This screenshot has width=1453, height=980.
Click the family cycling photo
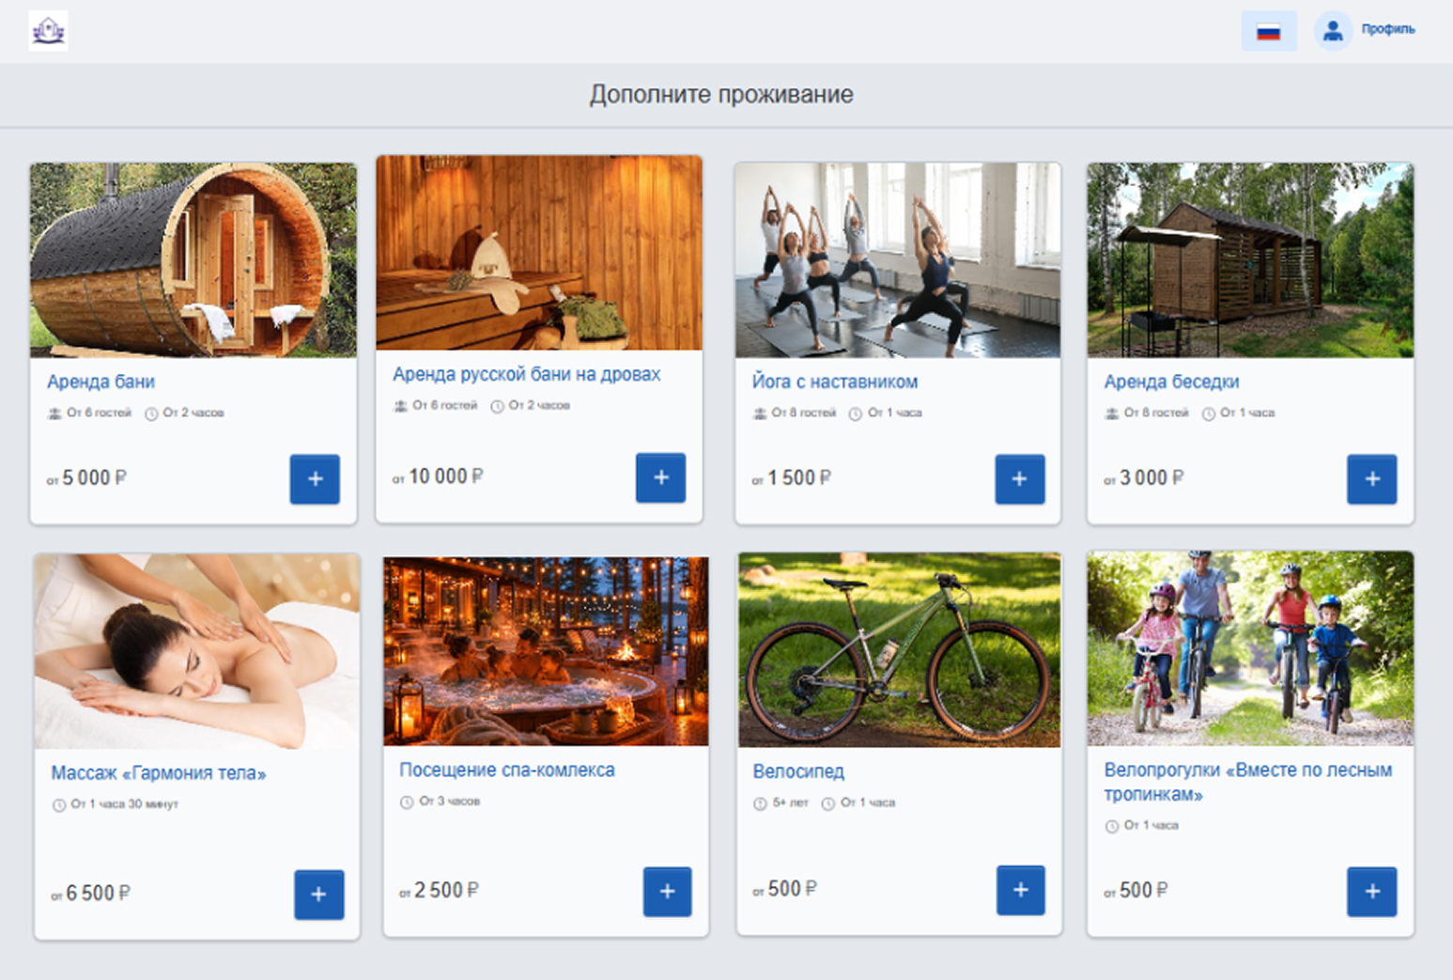(x=1250, y=649)
